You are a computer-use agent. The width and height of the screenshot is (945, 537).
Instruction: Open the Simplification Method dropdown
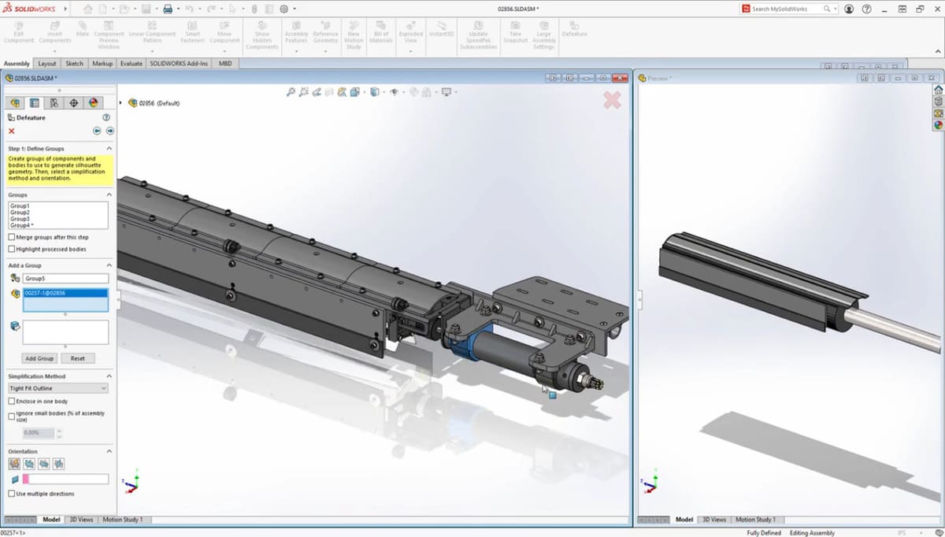point(58,388)
